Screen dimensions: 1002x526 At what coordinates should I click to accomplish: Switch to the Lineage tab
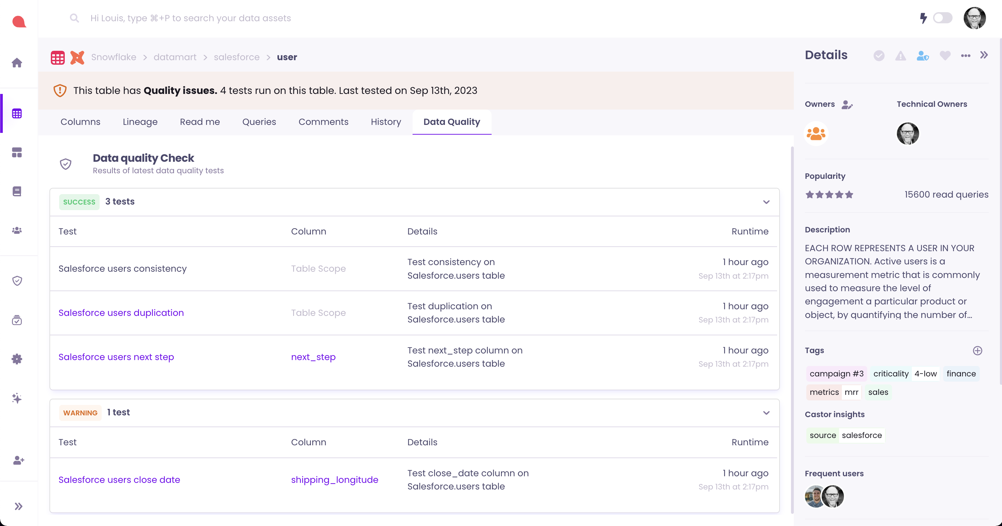click(x=140, y=122)
